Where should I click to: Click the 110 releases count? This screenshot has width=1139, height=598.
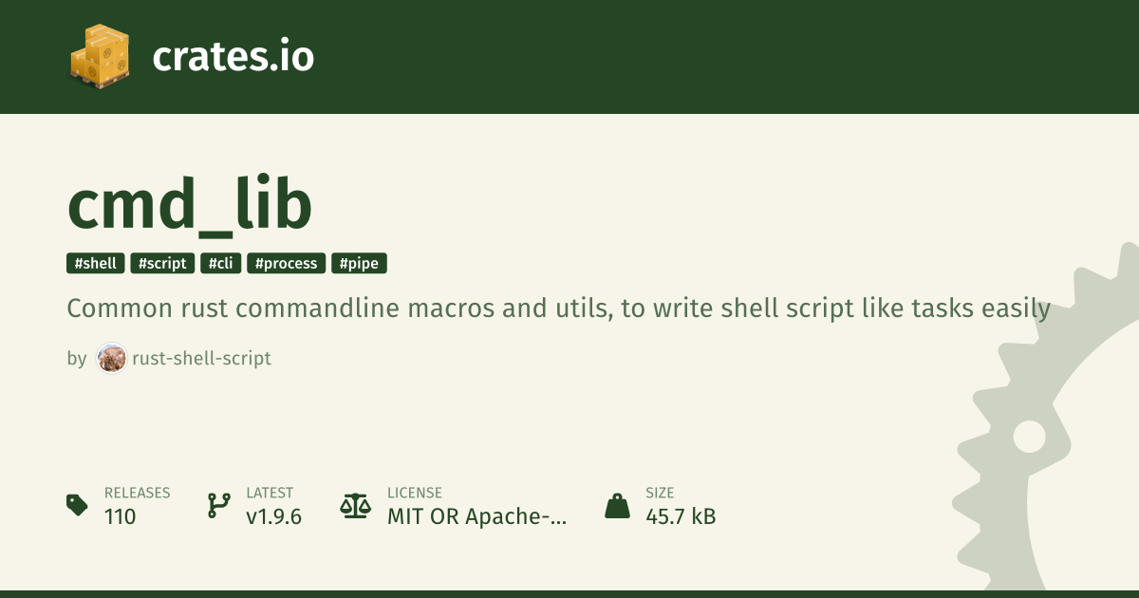[x=121, y=516]
